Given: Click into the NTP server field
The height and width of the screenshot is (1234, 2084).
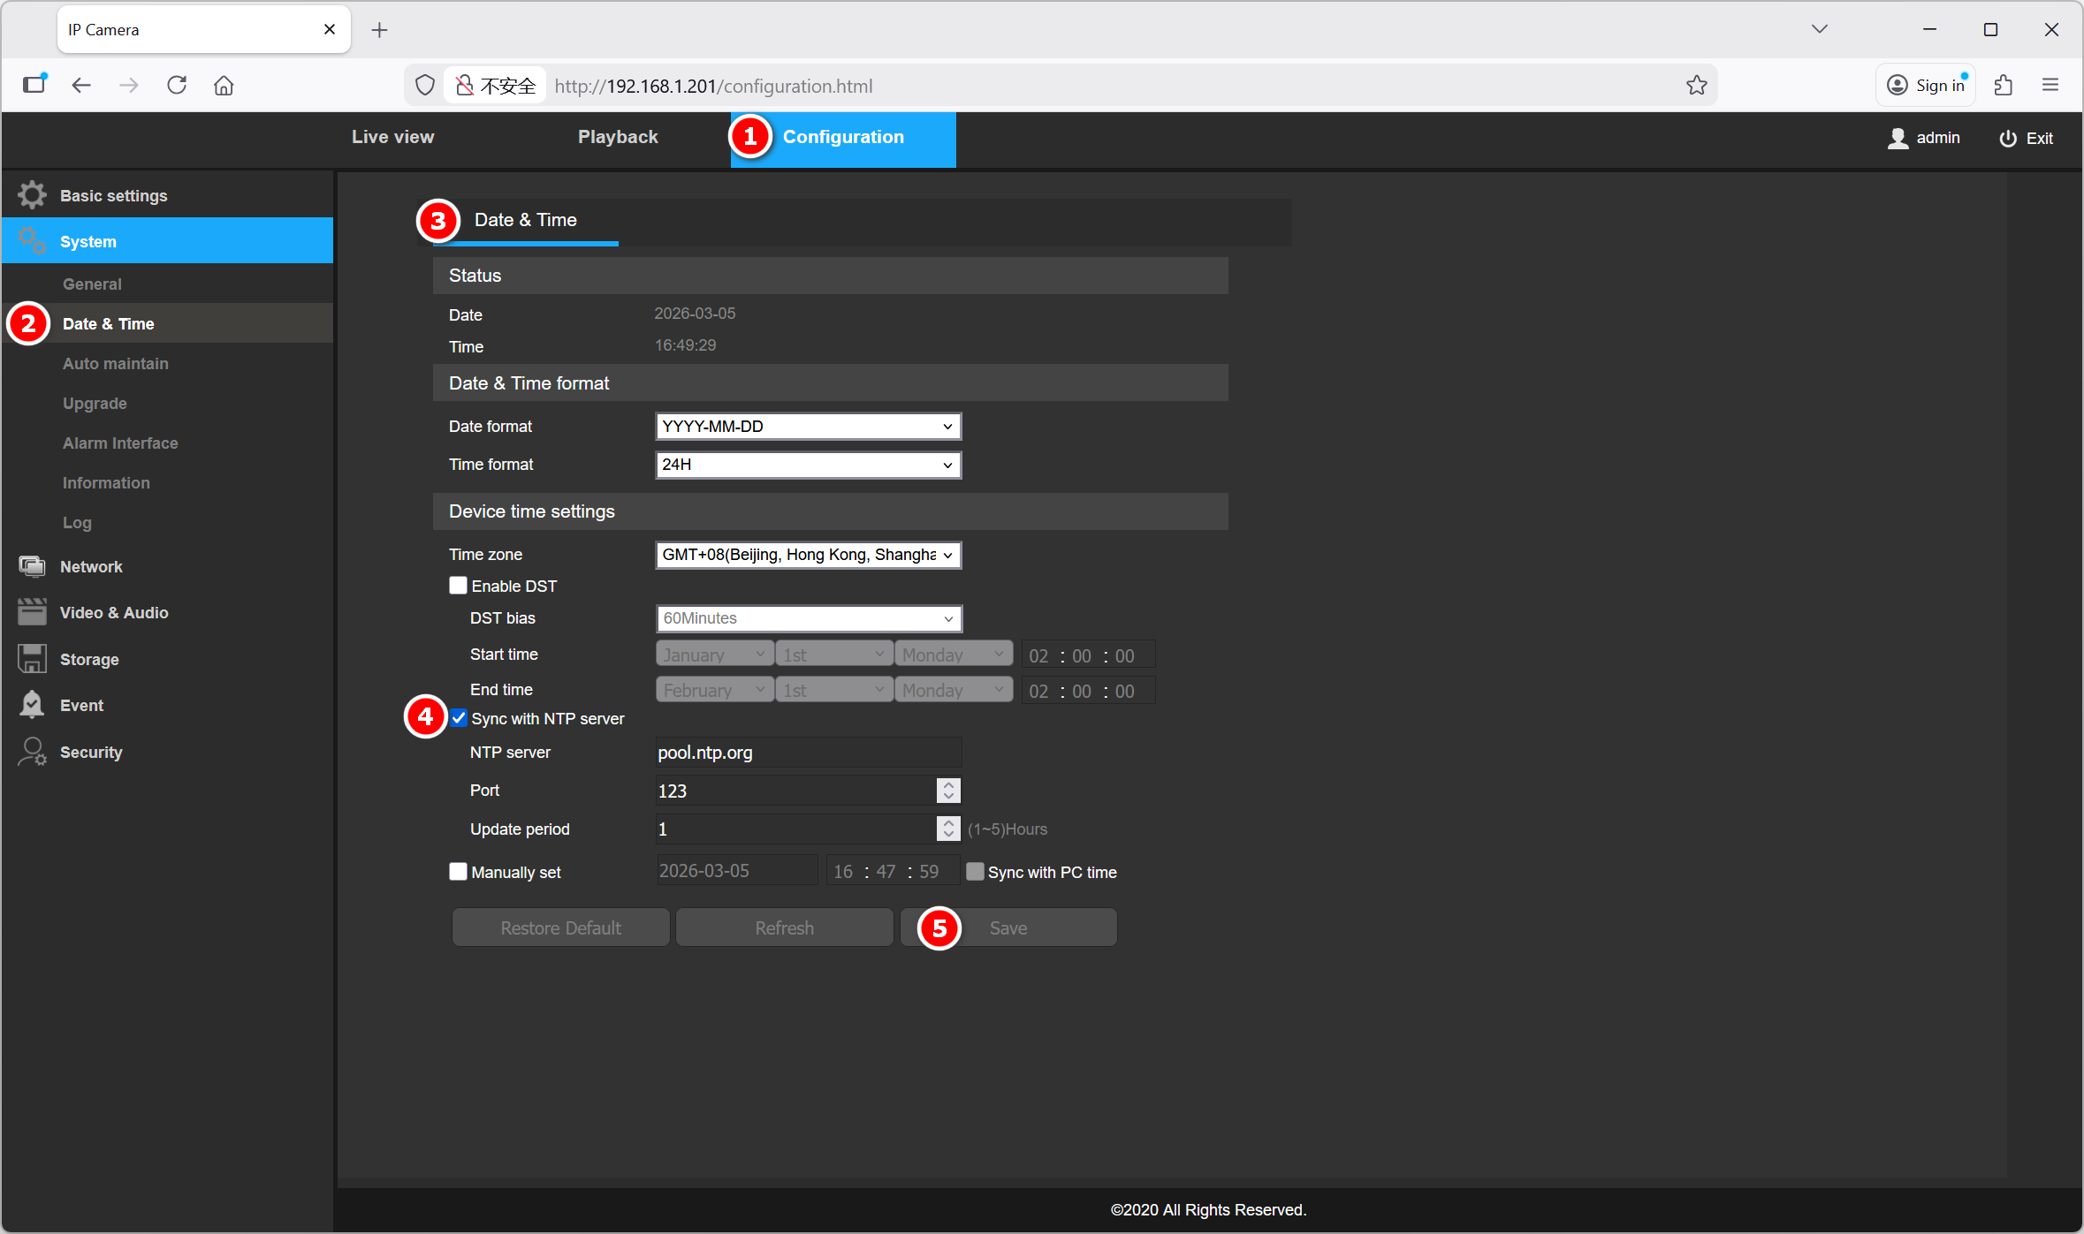Looking at the screenshot, I should 808,753.
